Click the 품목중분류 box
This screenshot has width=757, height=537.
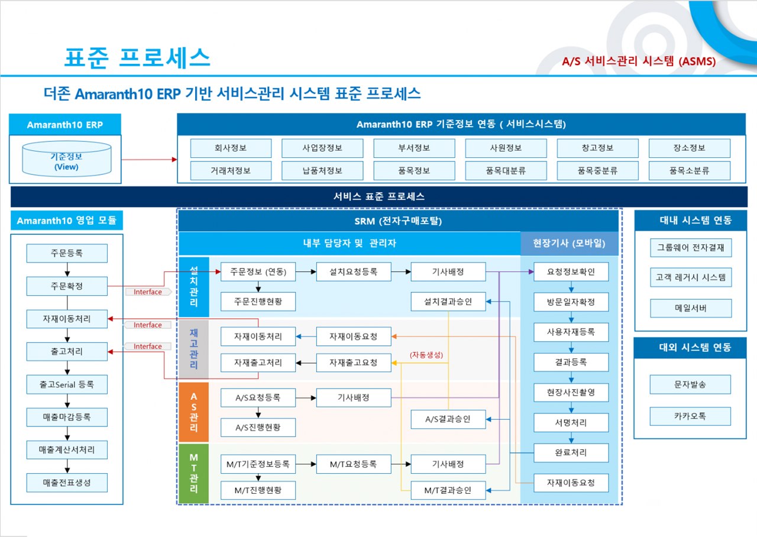coord(597,171)
